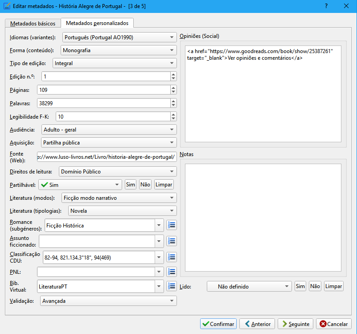Image resolution: width=357 pixels, height=334 pixels.
Task: Increase the Legibilidade F-K value
Action: pyautogui.click(x=173, y=114)
